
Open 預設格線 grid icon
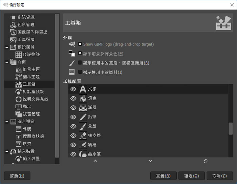pos(19,54)
